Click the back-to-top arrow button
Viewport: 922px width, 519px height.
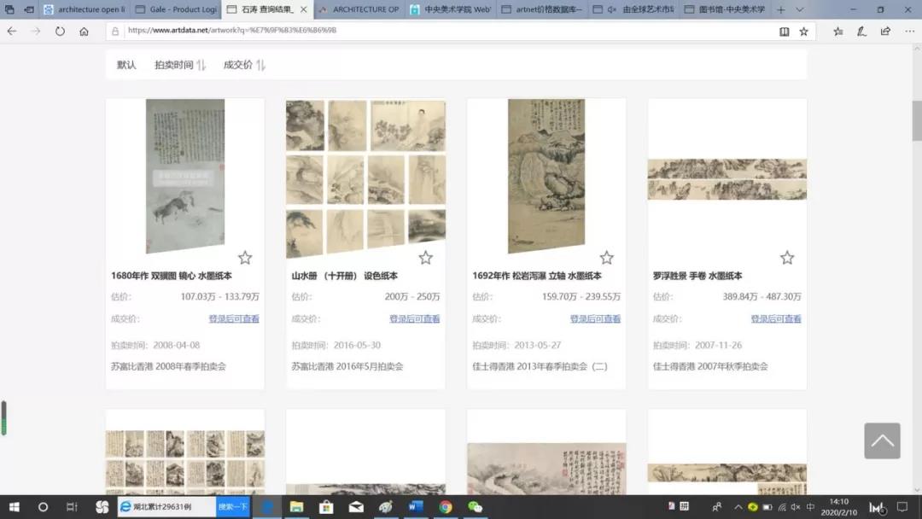[882, 440]
